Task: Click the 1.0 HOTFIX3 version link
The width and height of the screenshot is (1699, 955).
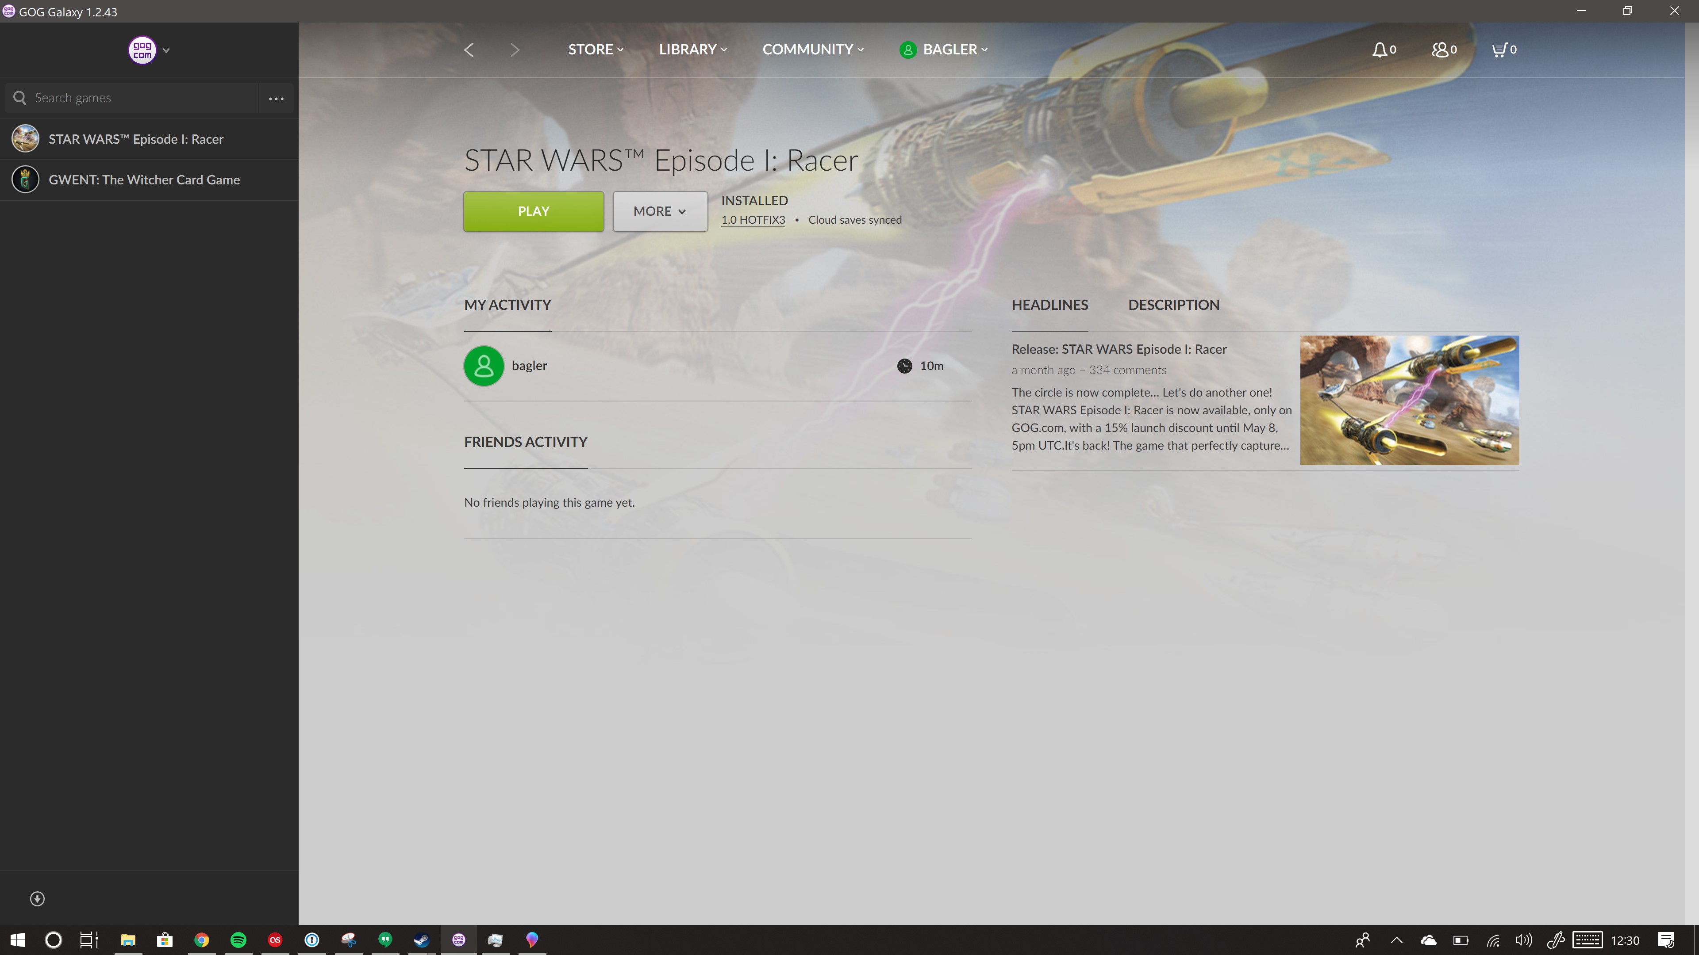Action: tap(753, 220)
